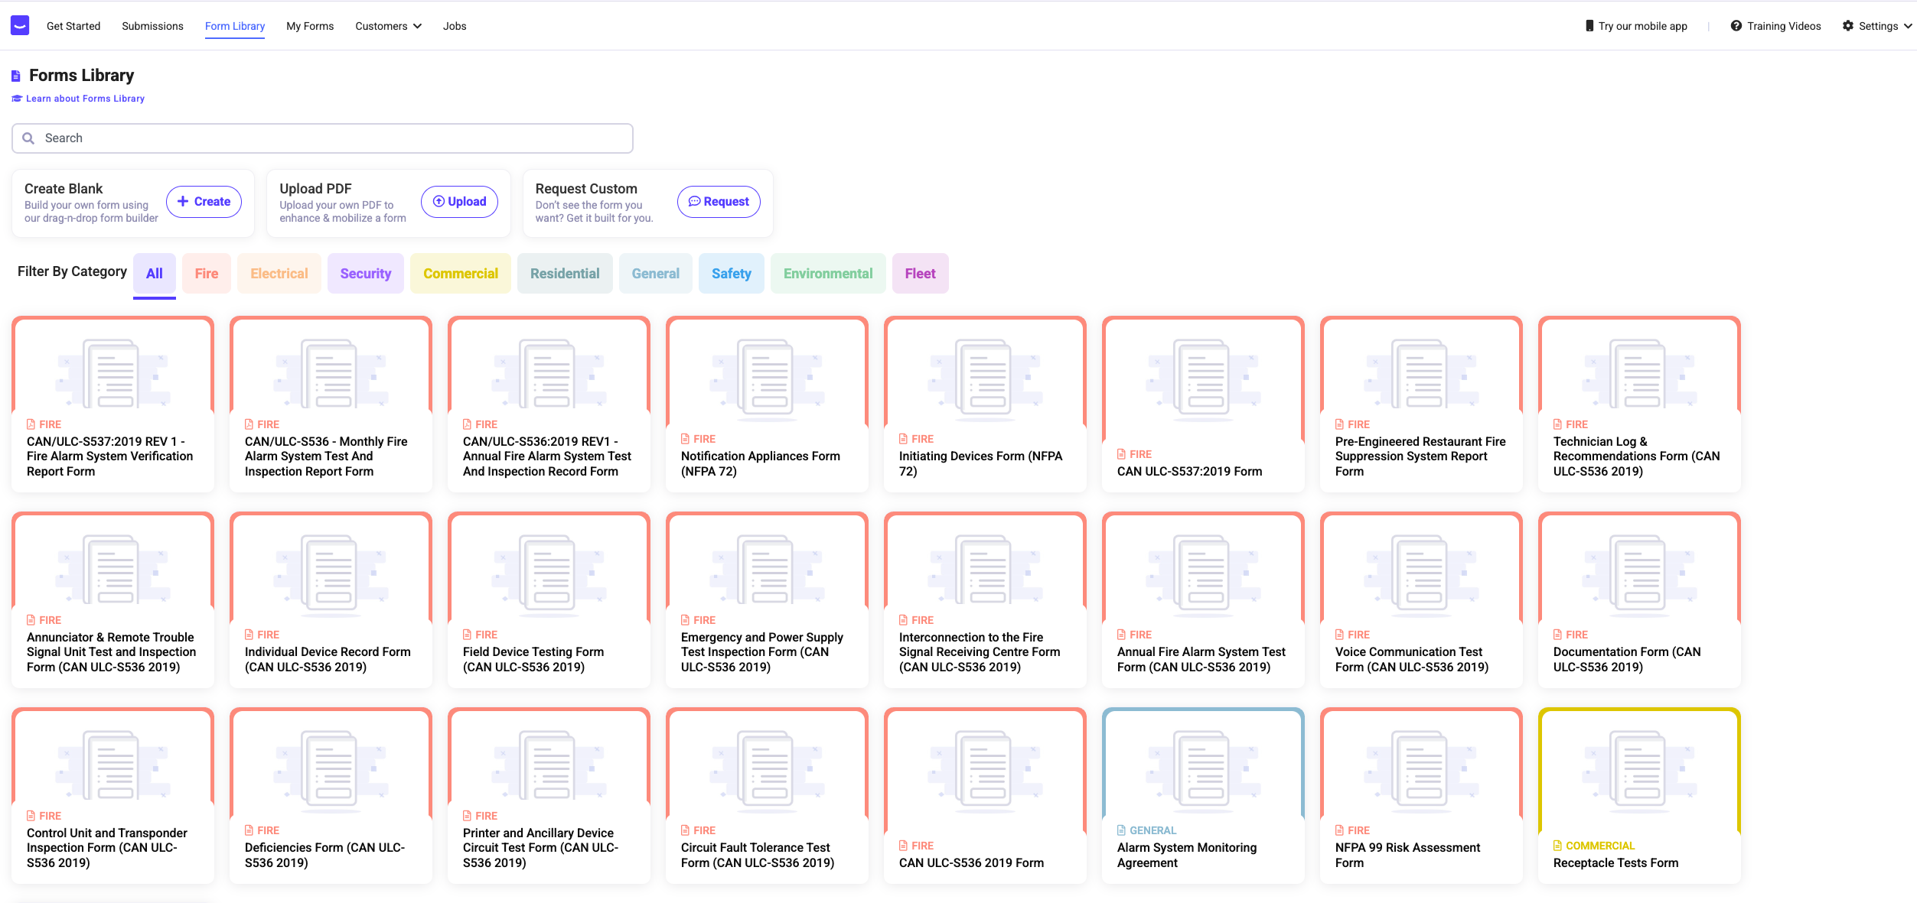Select the Fleet category filter

tap(920, 274)
